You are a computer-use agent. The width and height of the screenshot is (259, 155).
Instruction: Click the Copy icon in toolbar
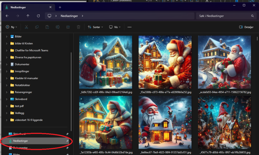37,27
